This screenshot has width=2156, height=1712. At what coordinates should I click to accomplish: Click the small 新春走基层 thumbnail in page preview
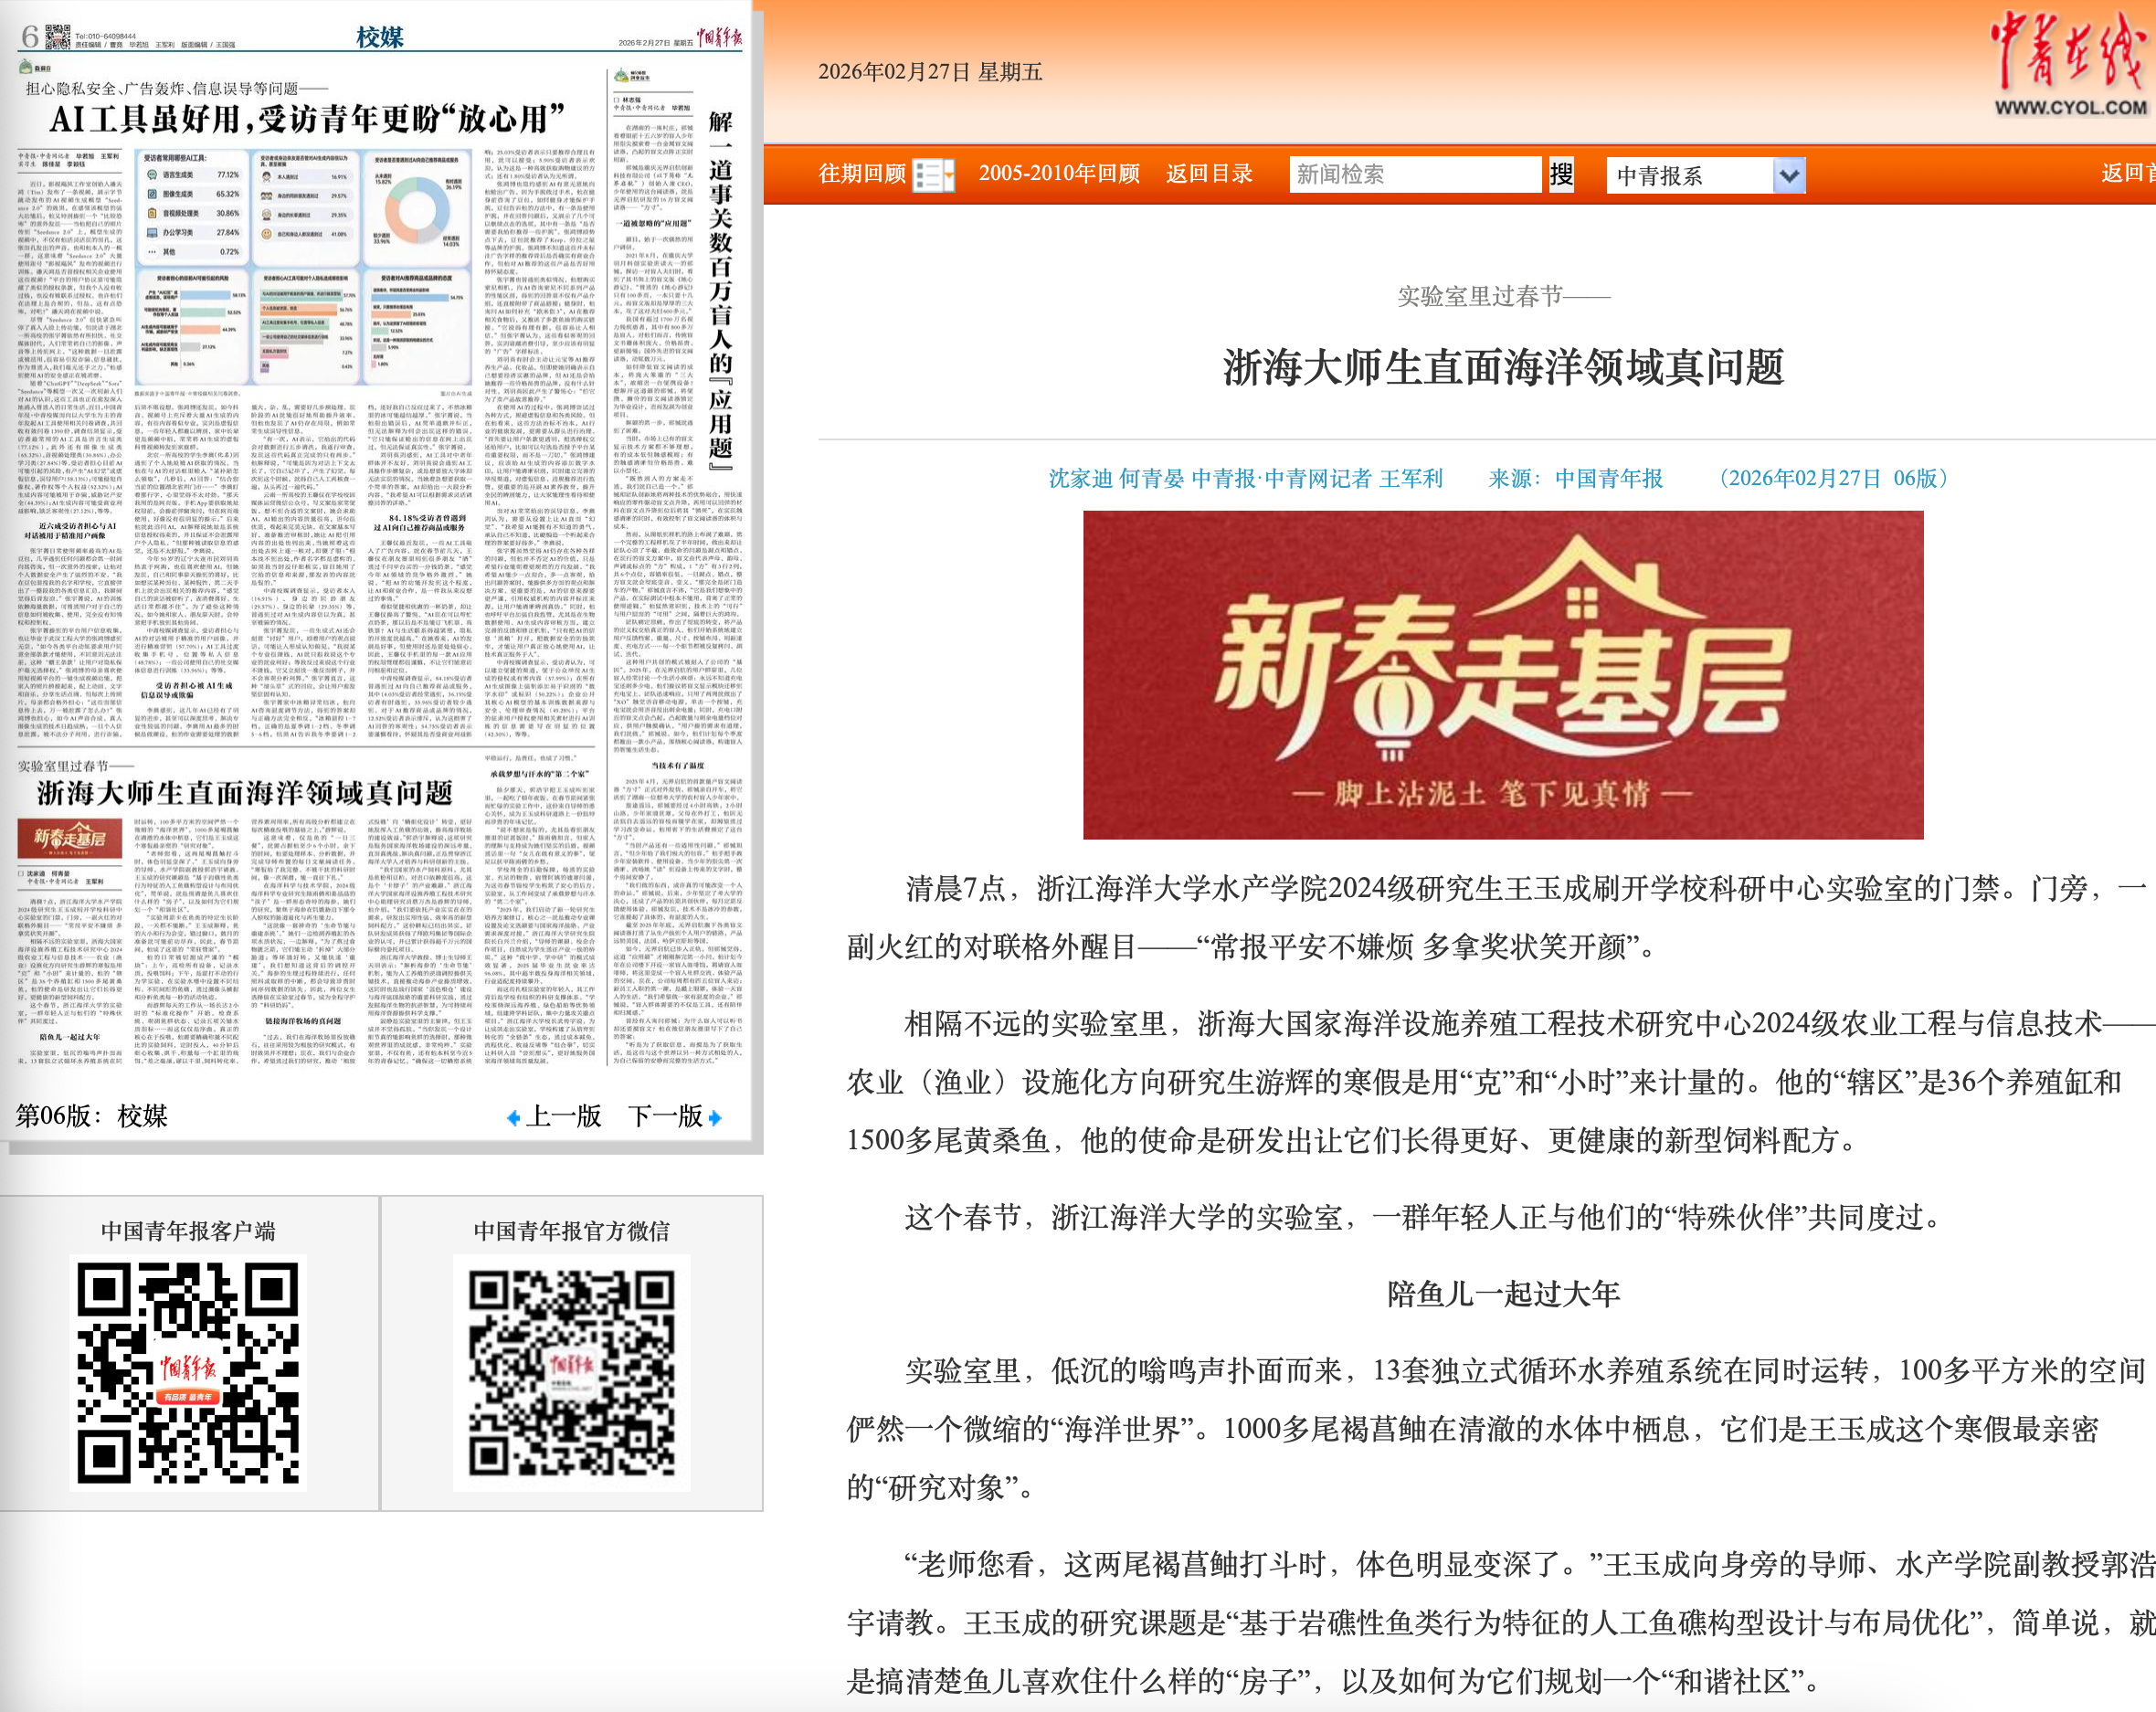(70, 838)
